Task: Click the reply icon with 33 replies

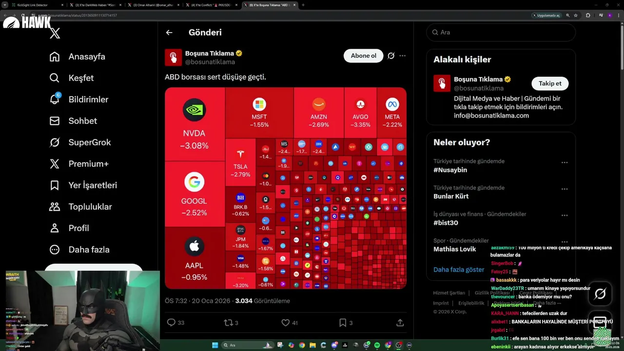Action: (171, 322)
